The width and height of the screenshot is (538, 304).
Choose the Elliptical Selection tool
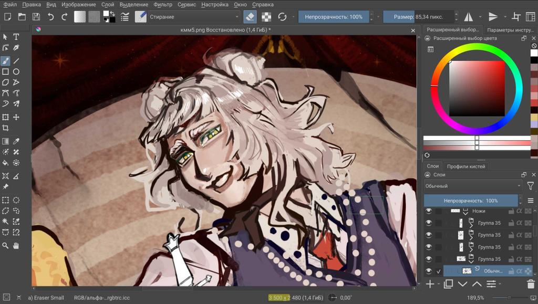click(16, 200)
